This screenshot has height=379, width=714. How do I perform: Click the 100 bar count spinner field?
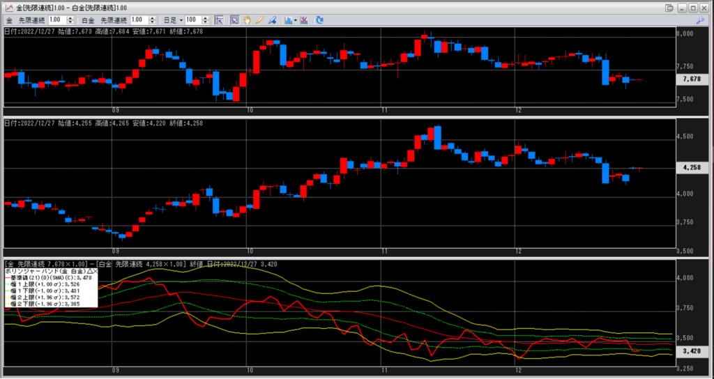tap(192, 20)
